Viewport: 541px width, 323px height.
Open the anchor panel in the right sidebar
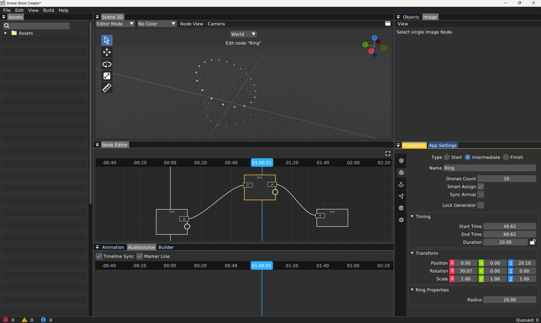point(401,184)
